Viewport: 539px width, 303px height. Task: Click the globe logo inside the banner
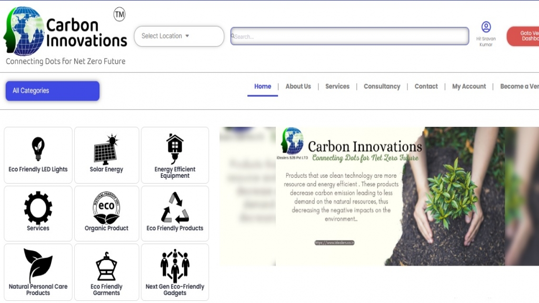point(293,141)
